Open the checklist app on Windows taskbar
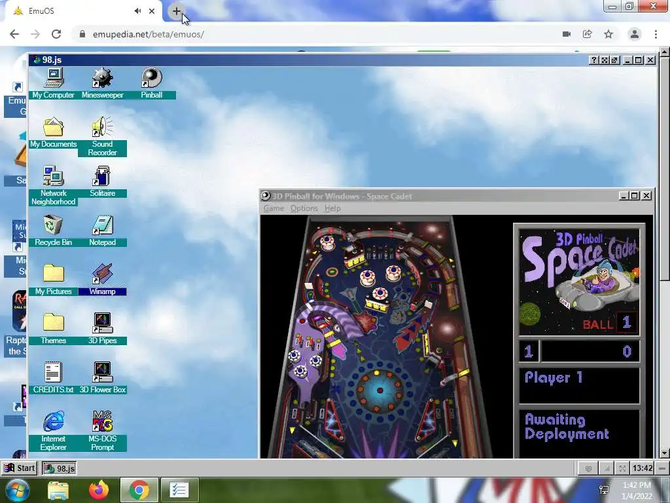The image size is (670, 503). coord(179,490)
